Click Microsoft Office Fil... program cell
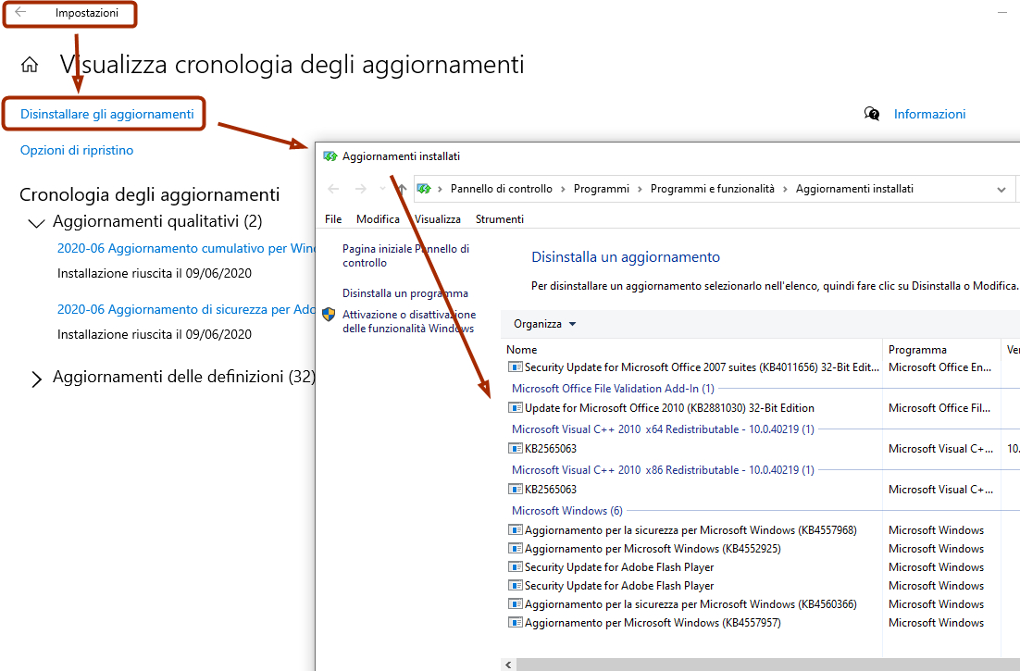Screen dimensions: 1020x671 pyautogui.click(x=939, y=408)
